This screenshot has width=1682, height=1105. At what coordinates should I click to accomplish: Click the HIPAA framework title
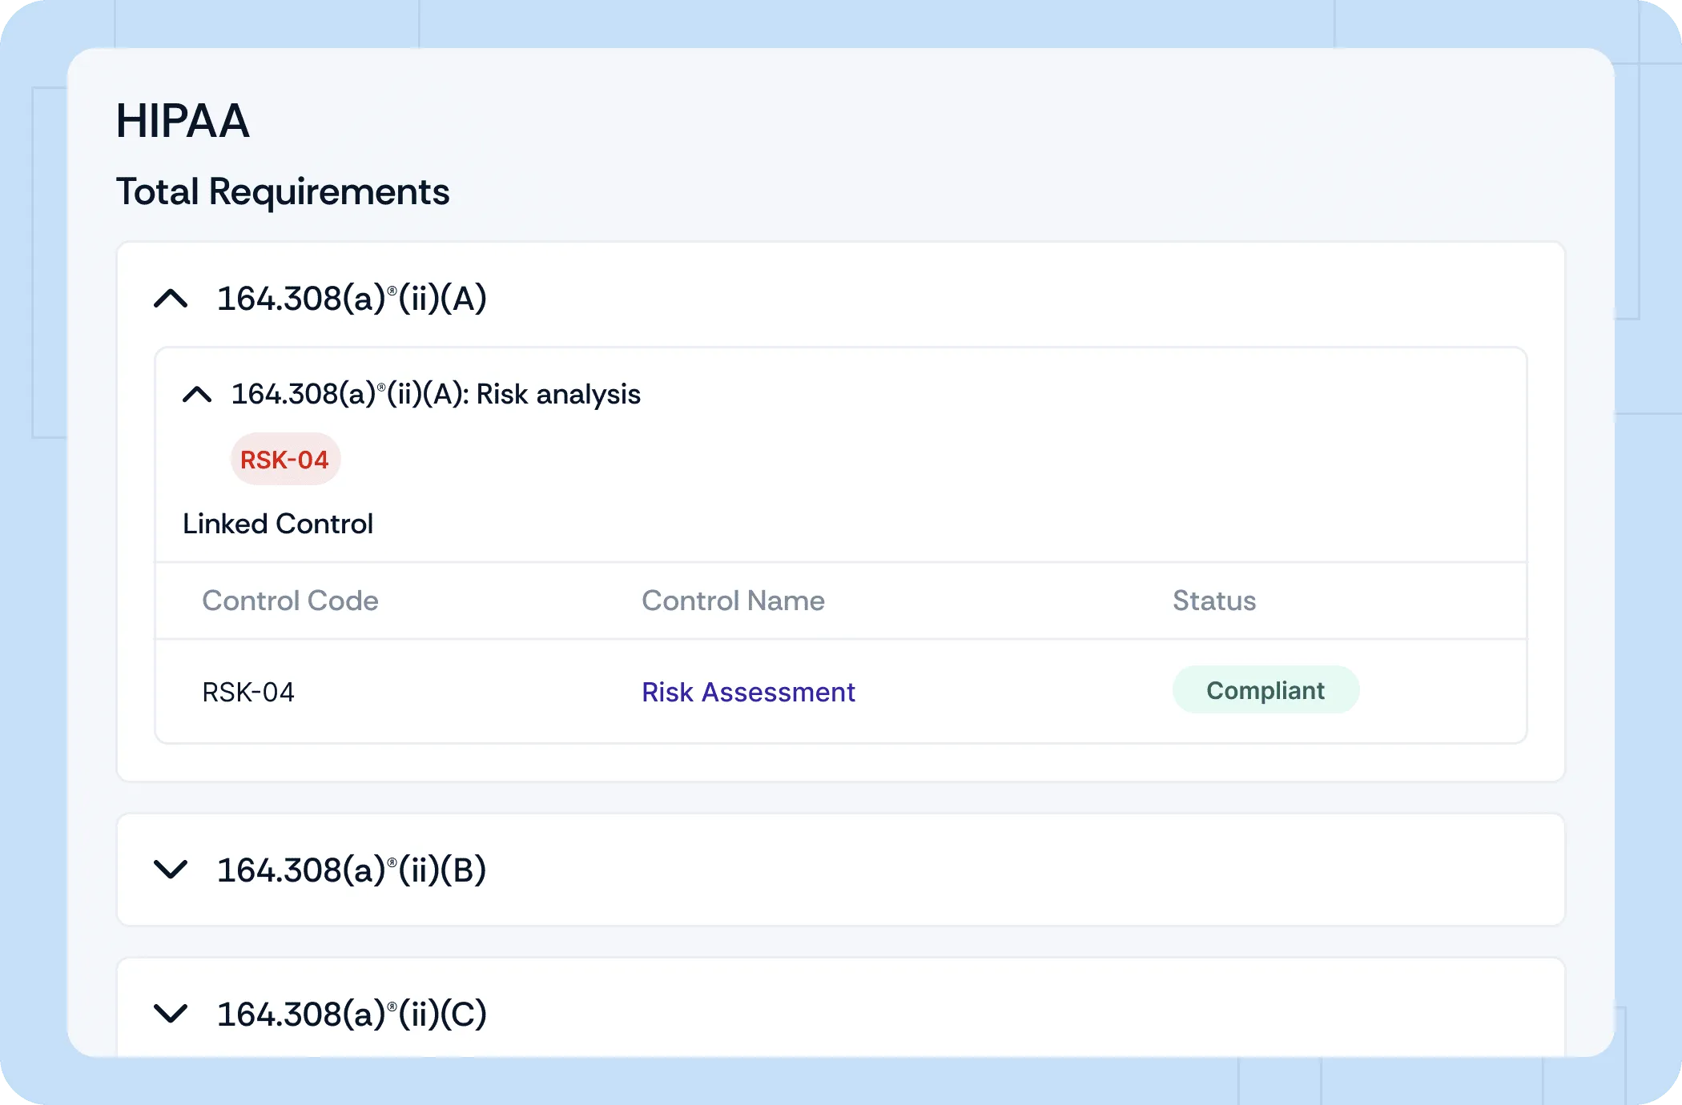click(183, 121)
